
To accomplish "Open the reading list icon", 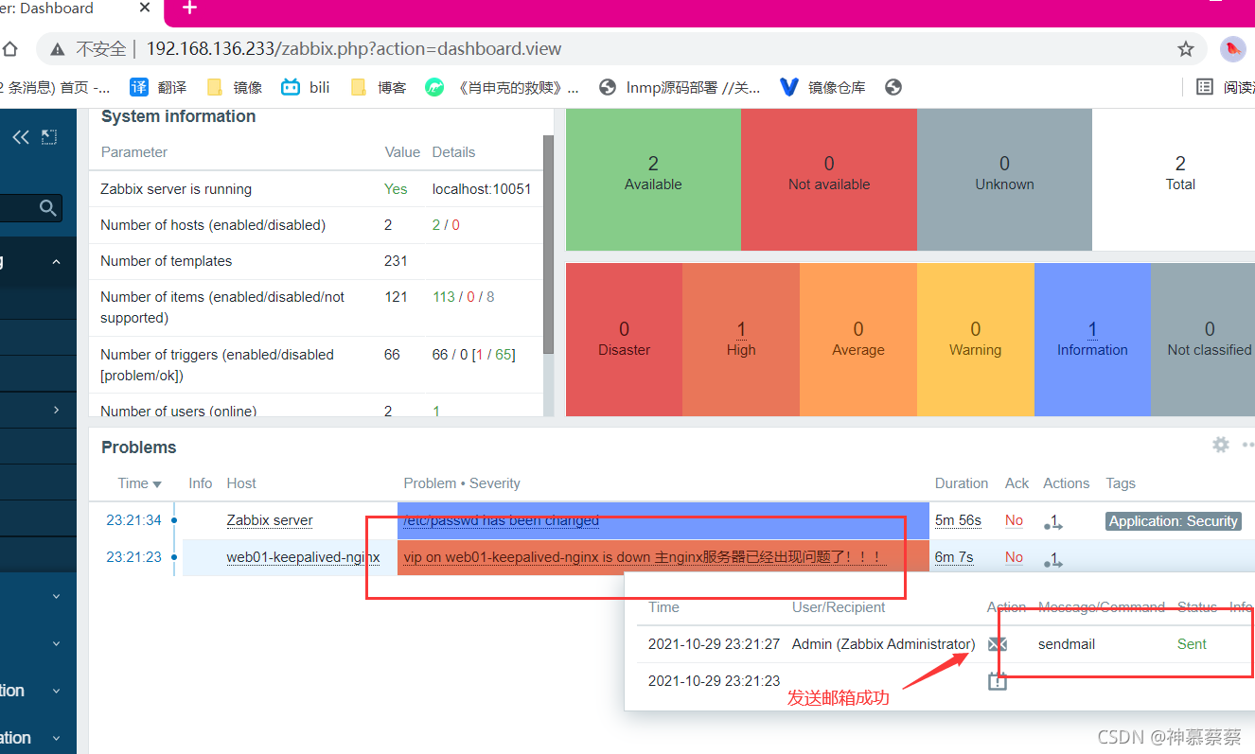I will click(1205, 87).
